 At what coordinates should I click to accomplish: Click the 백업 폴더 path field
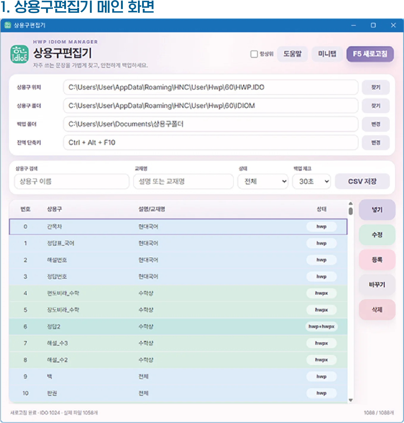click(x=210, y=124)
